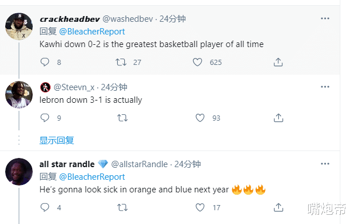Reply to crackheadbev's Kawhi tweet
Screen dimensions: 353x224
tap(45, 62)
